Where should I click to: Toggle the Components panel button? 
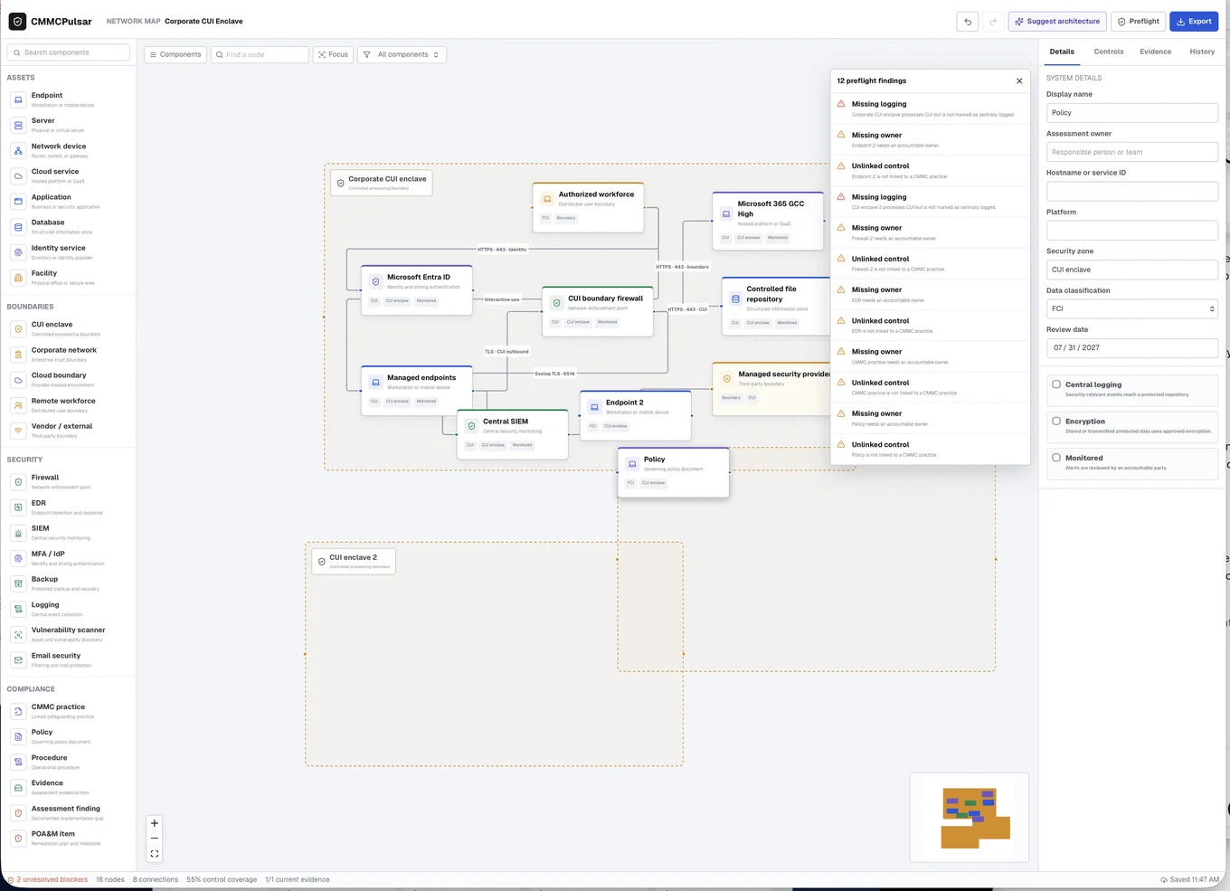(x=175, y=54)
